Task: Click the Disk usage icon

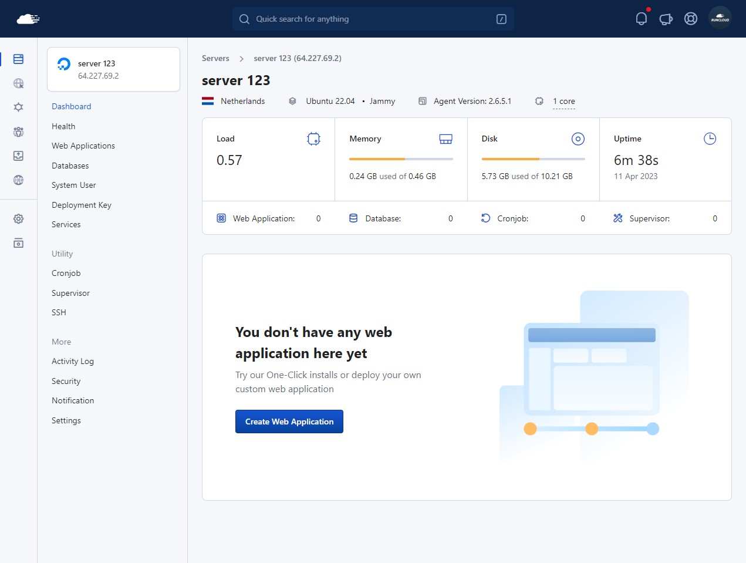Action: tap(578, 139)
